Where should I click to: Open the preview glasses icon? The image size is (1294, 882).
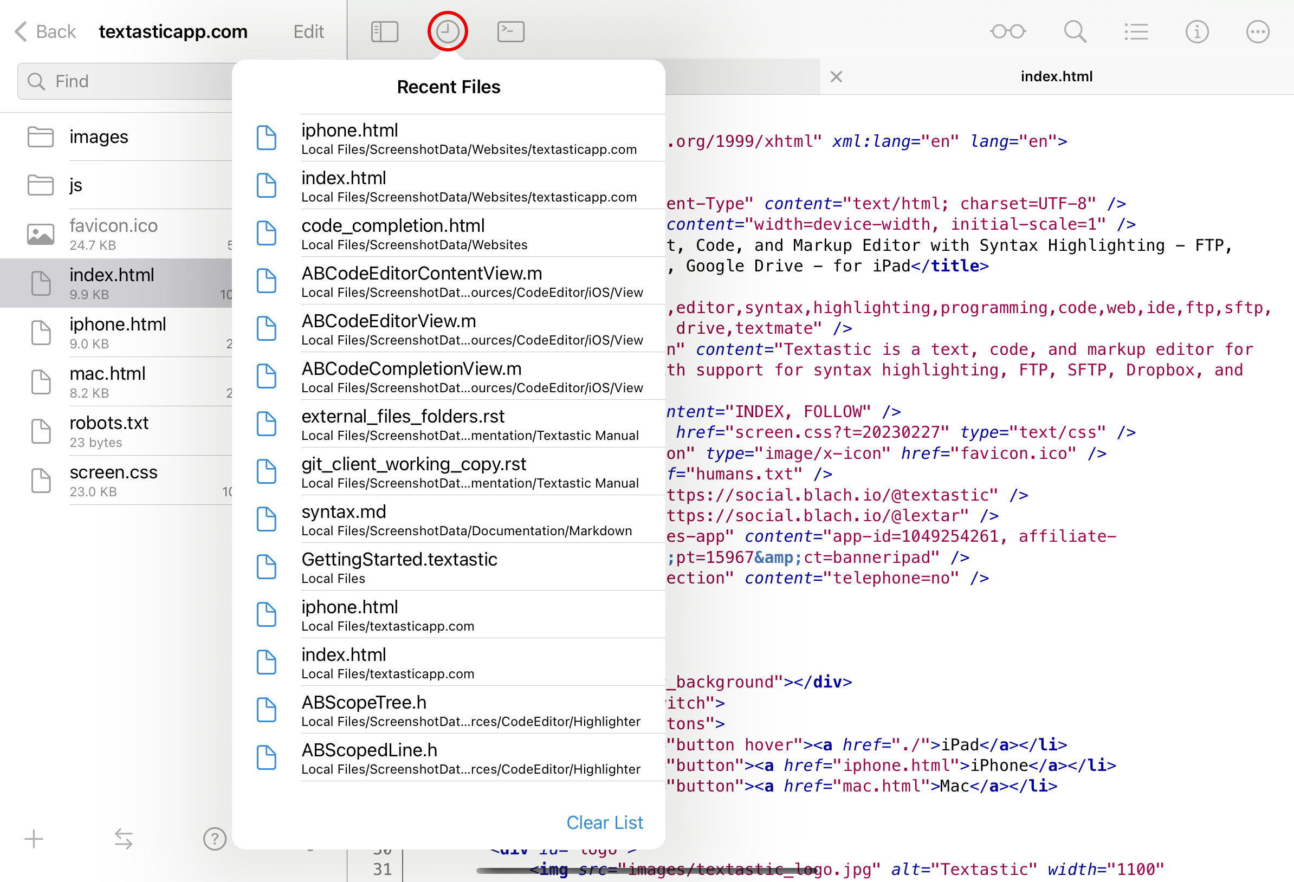(x=1008, y=32)
